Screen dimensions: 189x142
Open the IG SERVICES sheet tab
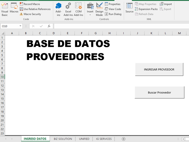pyautogui.click(x=104, y=139)
